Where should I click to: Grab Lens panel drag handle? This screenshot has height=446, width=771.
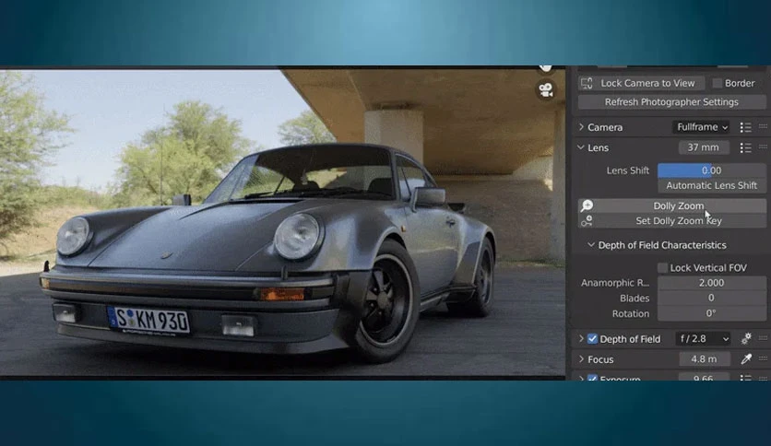click(763, 147)
